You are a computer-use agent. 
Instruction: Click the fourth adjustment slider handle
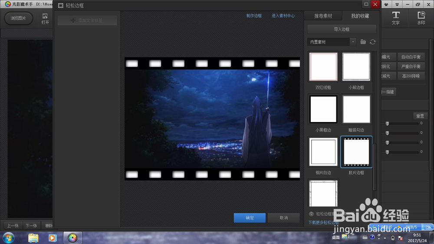coord(387,152)
